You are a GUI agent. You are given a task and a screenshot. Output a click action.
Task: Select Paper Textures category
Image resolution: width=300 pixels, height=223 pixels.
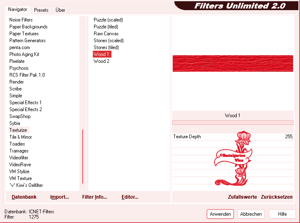click(x=24, y=34)
